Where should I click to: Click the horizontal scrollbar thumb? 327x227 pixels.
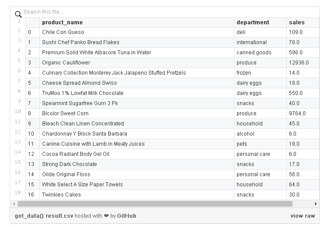pyautogui.click(x=155, y=204)
